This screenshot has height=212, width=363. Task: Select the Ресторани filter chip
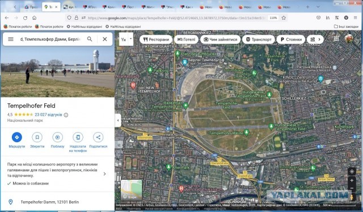[x=156, y=39]
